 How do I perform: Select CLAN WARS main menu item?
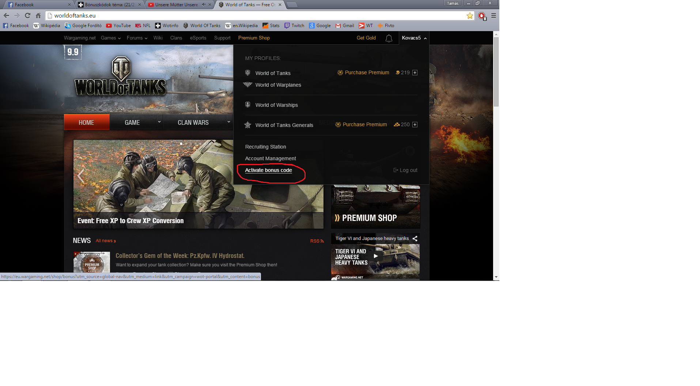point(193,122)
